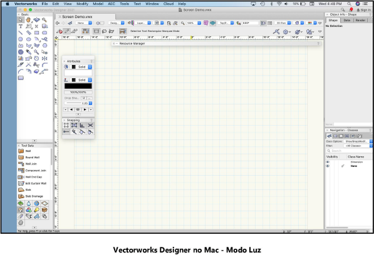Switch to the Render tab in Object Info
The width and height of the screenshot is (374, 260).
pyautogui.click(x=360, y=20)
